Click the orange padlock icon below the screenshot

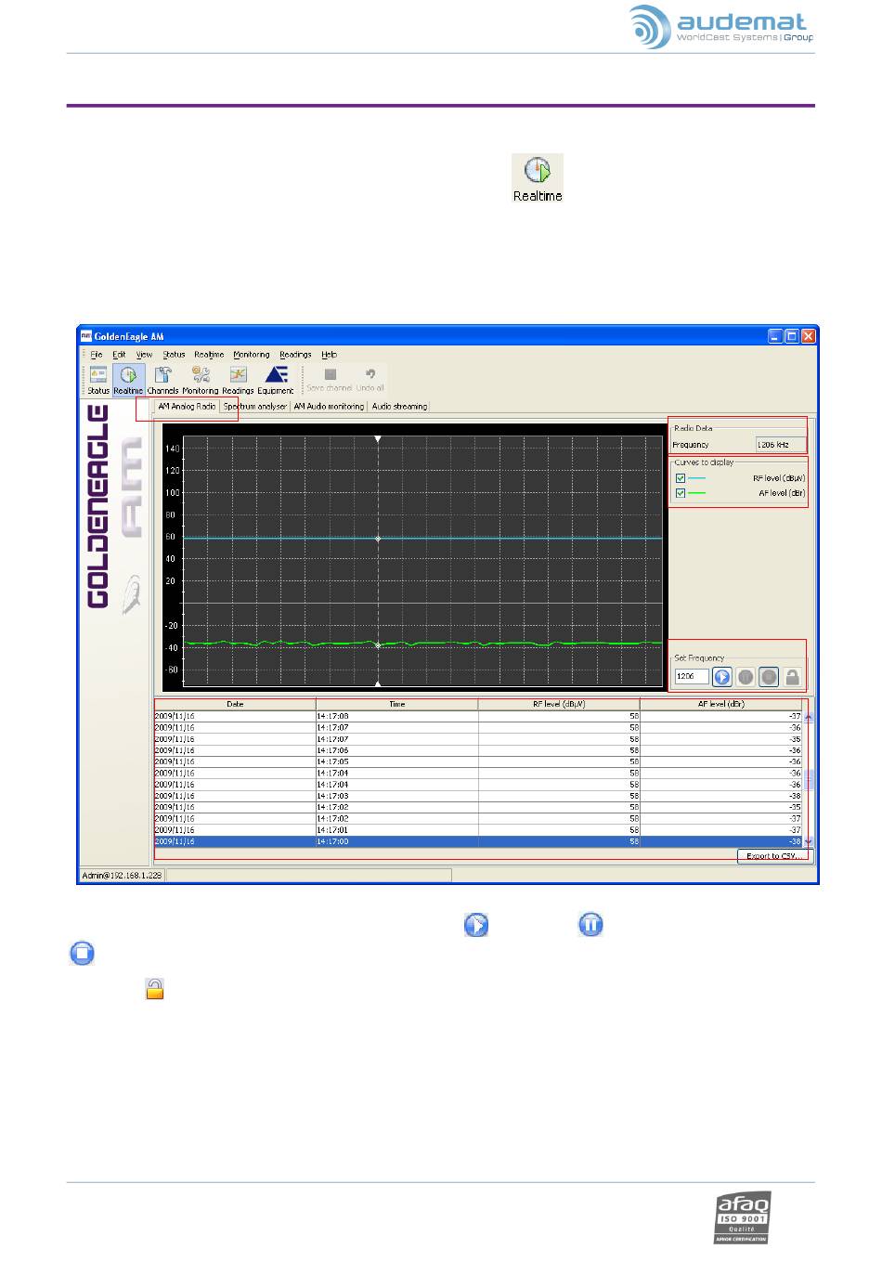154,989
